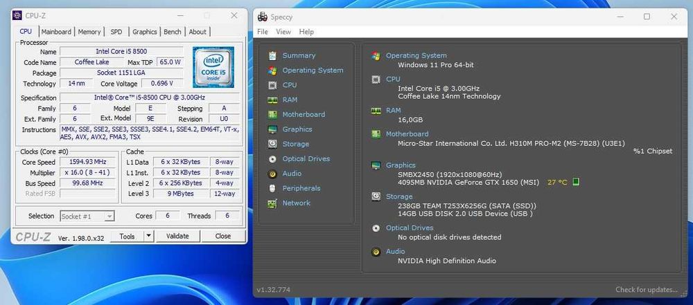Click the memory icon beside RAM summary heading

click(376, 111)
